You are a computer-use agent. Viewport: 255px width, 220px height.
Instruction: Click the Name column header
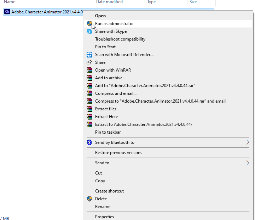(x=10, y=2)
